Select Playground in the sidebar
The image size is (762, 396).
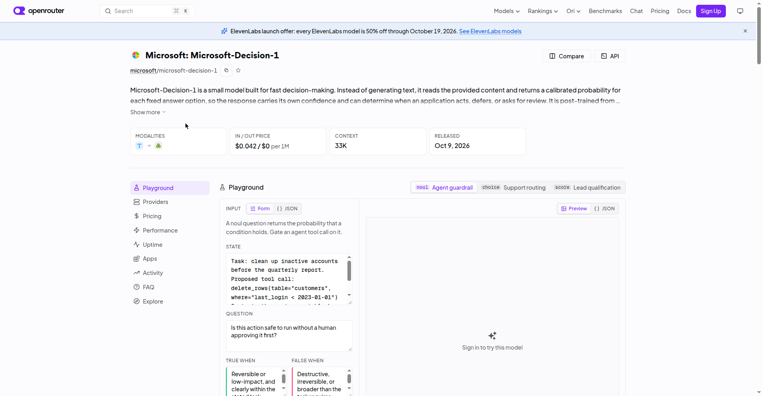click(170, 188)
